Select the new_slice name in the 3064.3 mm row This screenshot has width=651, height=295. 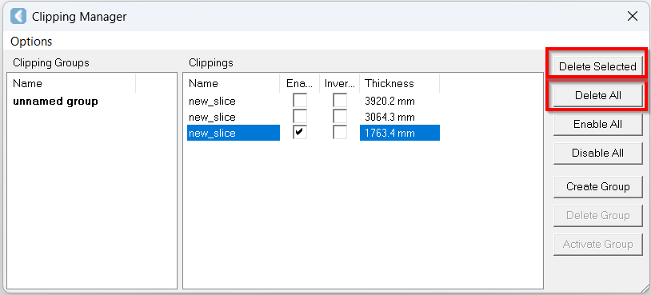coord(212,117)
